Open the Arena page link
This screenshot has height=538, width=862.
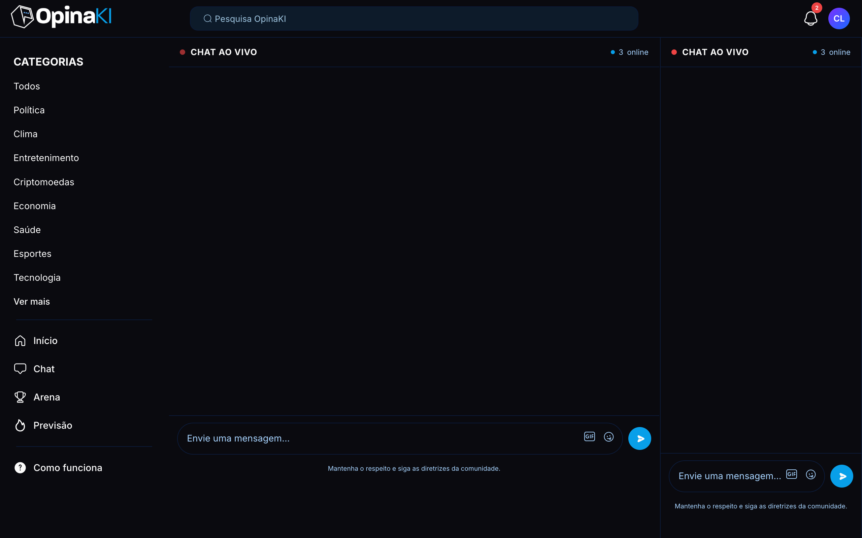pyautogui.click(x=47, y=397)
